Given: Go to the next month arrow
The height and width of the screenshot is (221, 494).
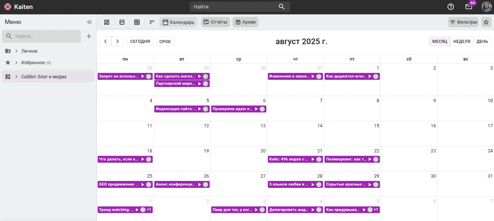Looking at the screenshot, I should click(x=118, y=41).
